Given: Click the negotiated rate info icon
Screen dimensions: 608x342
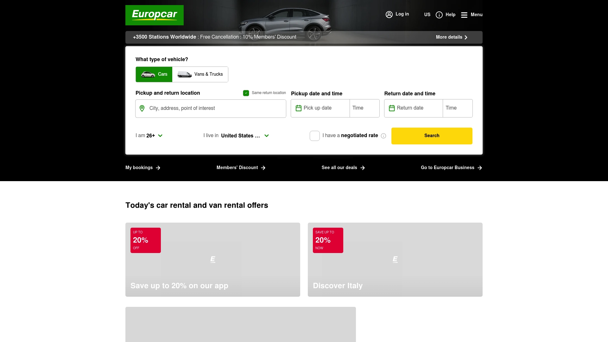Looking at the screenshot, I should (383, 136).
